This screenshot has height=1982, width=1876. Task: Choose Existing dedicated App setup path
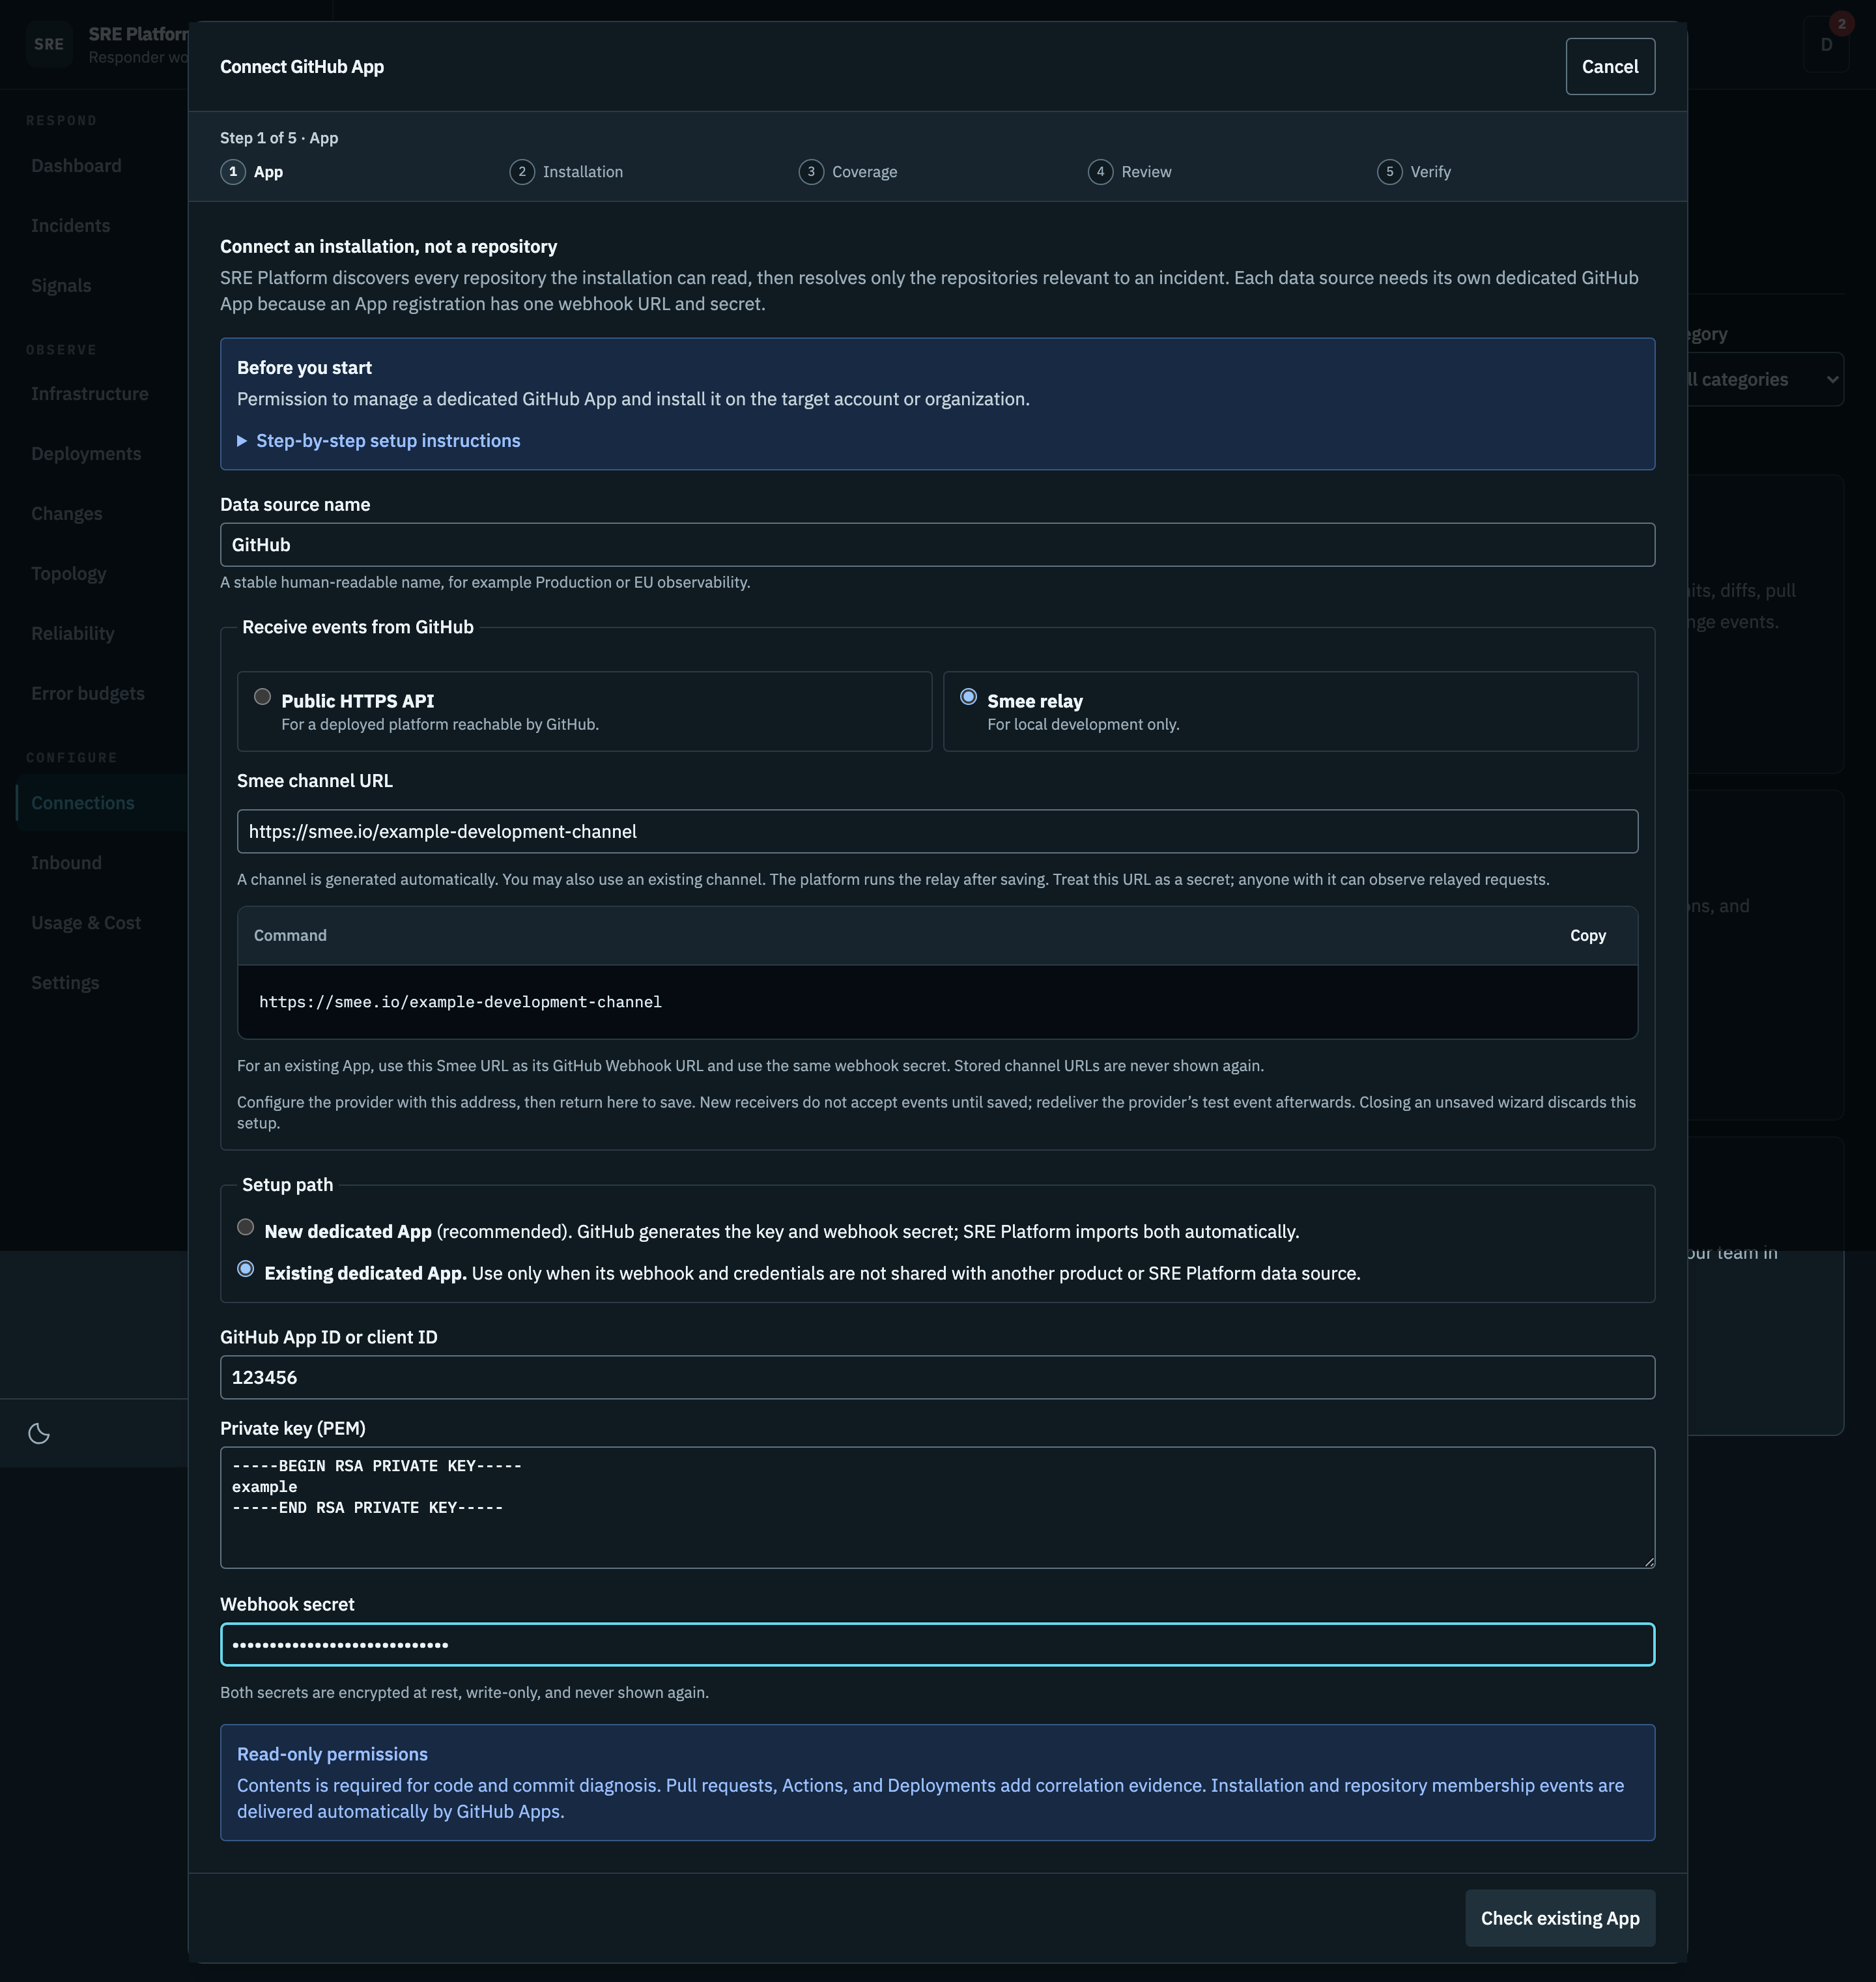[x=245, y=1269]
